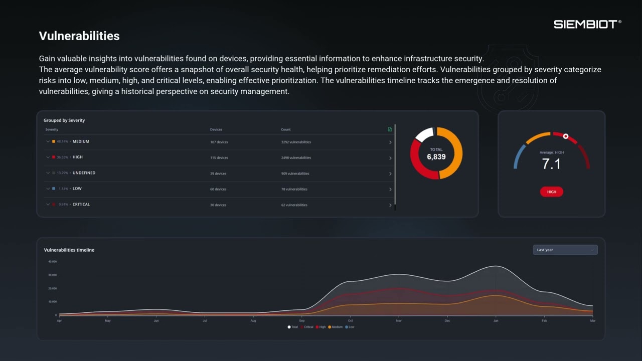The height and width of the screenshot is (361, 642).
Task: Export severity table via green file icon
Action: click(x=390, y=129)
